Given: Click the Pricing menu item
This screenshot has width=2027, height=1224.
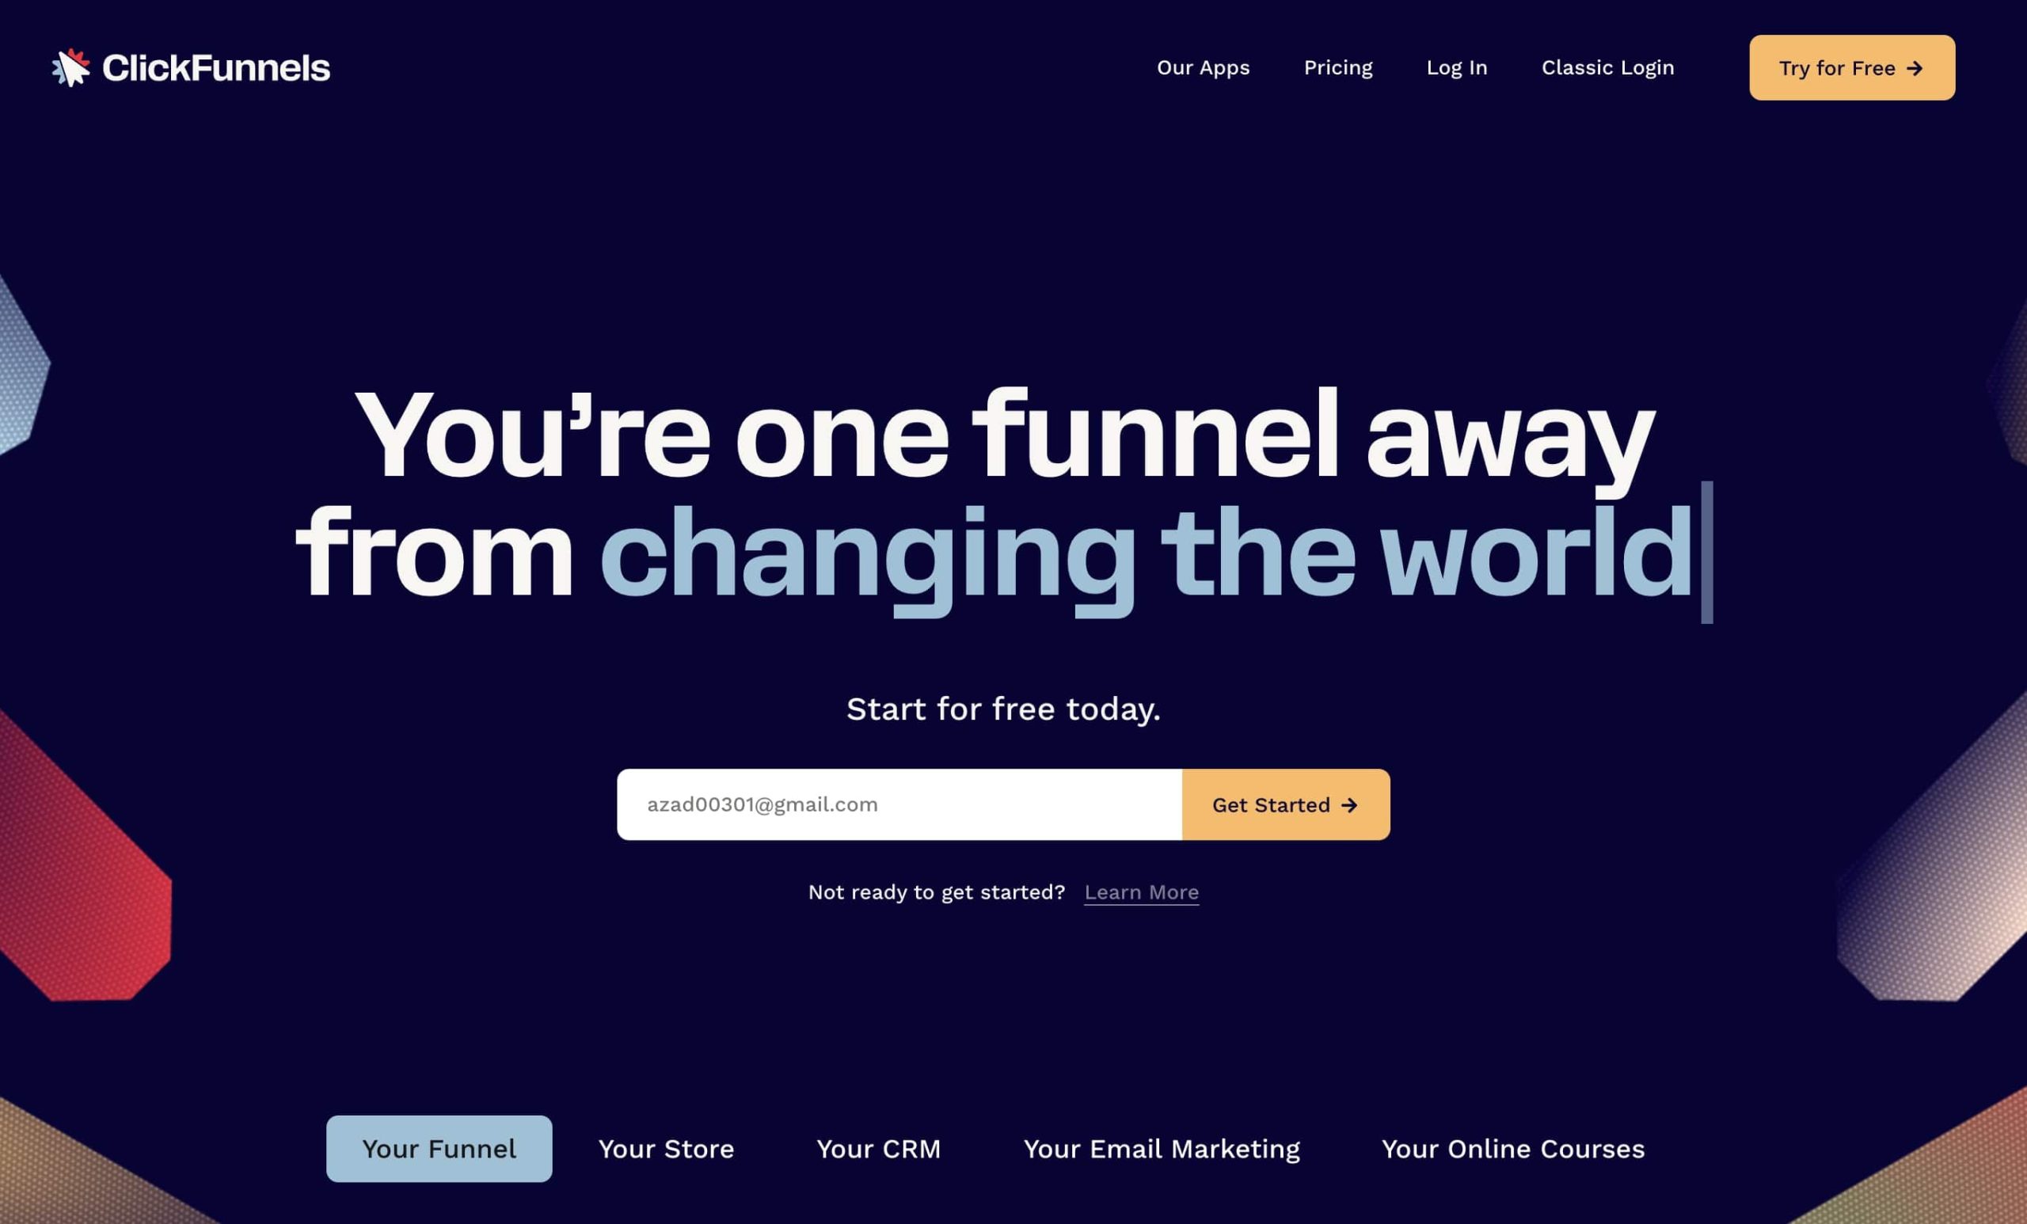Looking at the screenshot, I should click(1338, 67).
